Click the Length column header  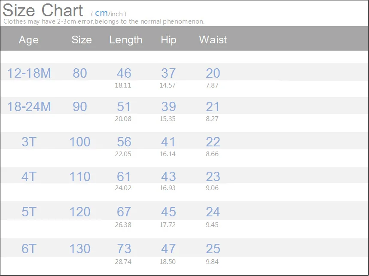pyautogui.click(x=125, y=40)
